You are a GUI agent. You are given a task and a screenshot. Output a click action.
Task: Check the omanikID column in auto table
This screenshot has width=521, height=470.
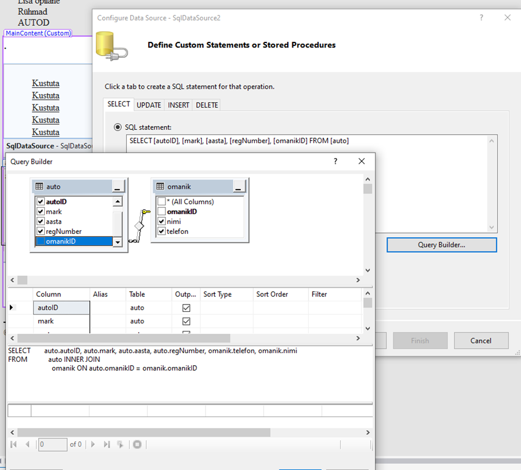pyautogui.click(x=40, y=242)
